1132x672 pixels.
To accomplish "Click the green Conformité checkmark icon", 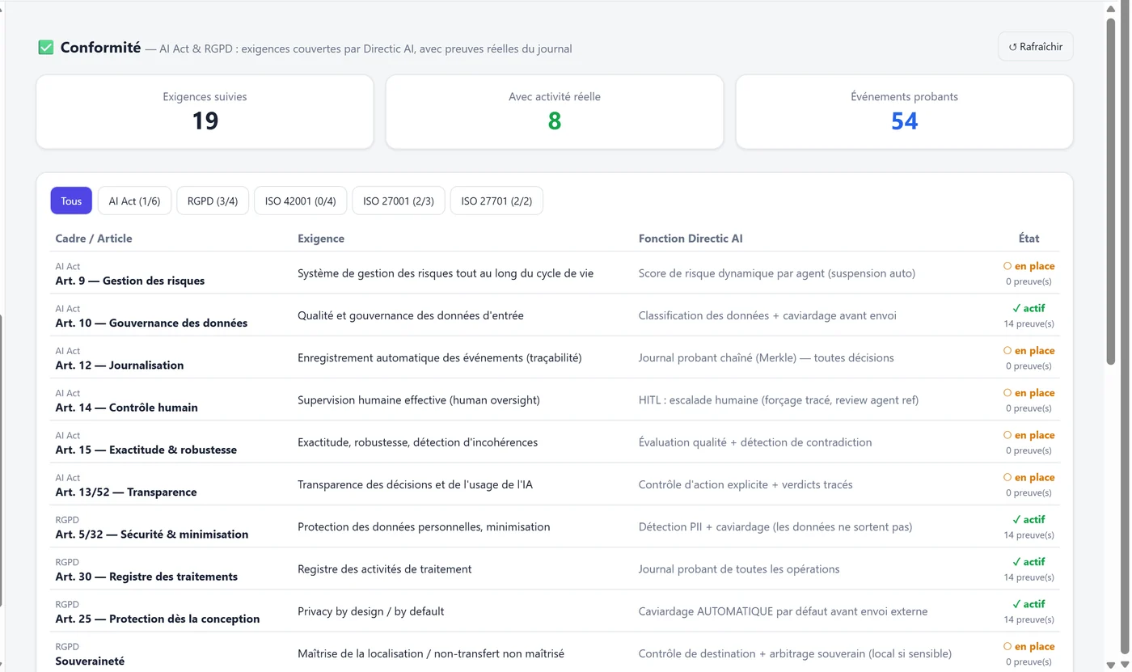I will click(46, 48).
